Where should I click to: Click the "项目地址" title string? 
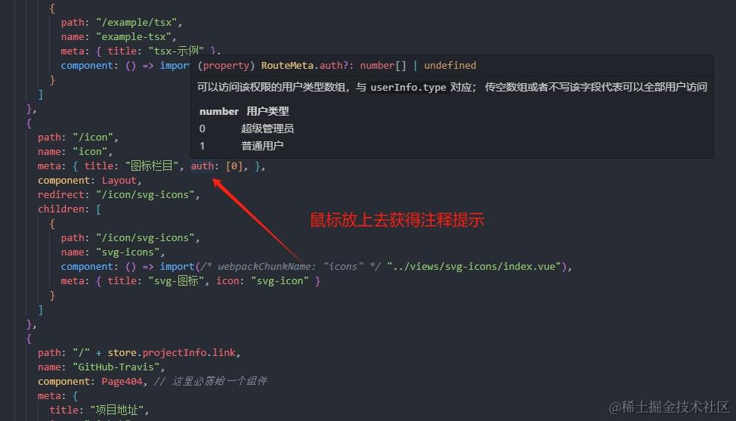(x=116, y=410)
